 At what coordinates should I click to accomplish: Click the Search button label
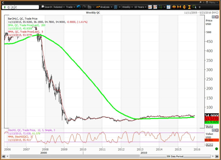pos(48,7)
